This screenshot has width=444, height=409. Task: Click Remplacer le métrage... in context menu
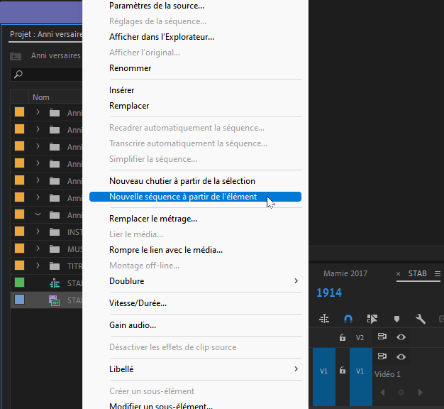pyautogui.click(x=153, y=219)
